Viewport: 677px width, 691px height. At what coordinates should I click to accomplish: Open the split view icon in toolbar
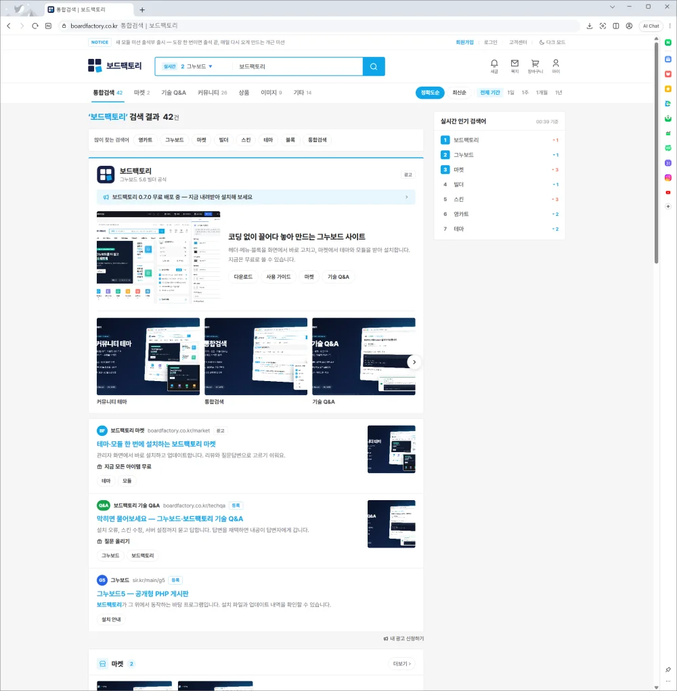click(x=616, y=26)
